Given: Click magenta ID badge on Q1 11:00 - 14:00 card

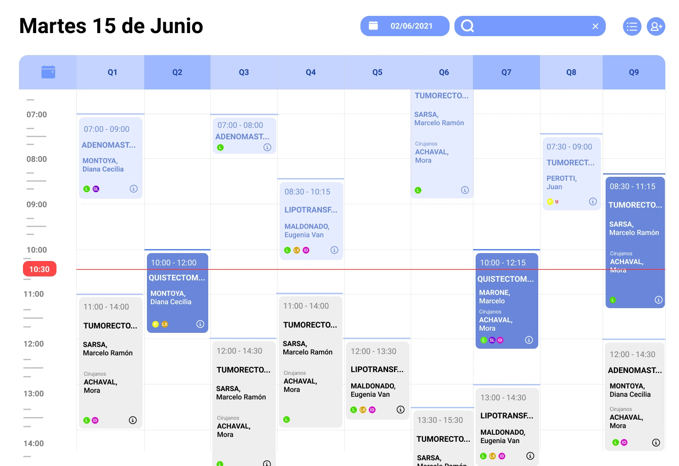Looking at the screenshot, I should (x=95, y=420).
